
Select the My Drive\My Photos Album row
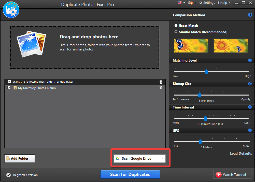coord(85,88)
